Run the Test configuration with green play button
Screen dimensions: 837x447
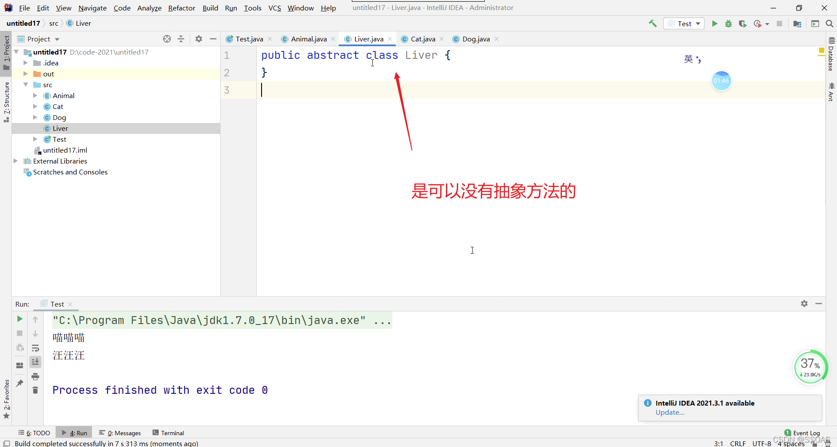[x=715, y=24]
